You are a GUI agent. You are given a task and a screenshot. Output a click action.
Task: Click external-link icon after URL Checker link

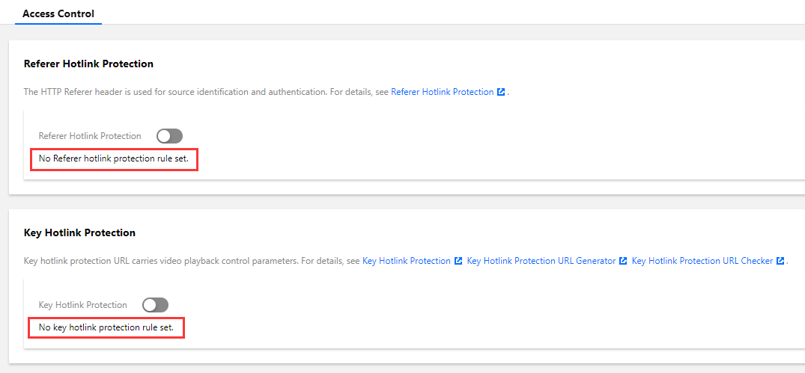click(x=780, y=261)
